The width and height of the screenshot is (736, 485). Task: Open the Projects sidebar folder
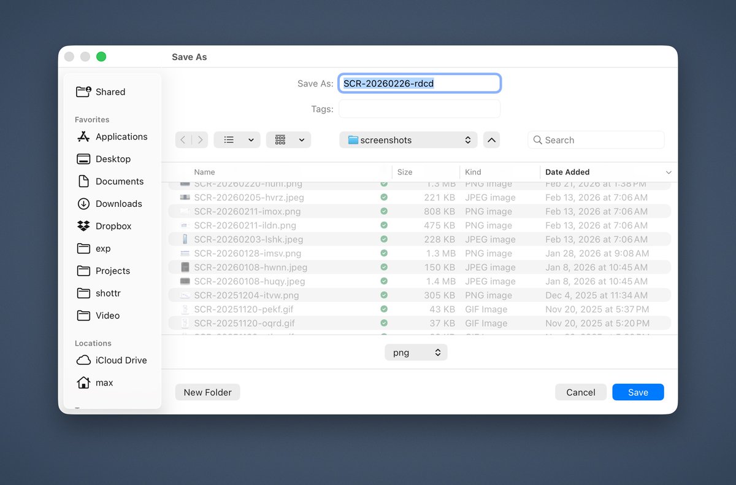pos(103,271)
